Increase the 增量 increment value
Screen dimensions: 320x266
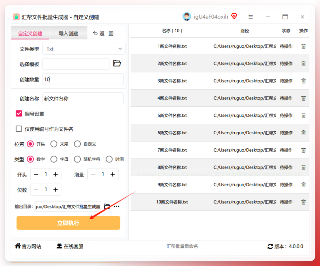coord(113,175)
